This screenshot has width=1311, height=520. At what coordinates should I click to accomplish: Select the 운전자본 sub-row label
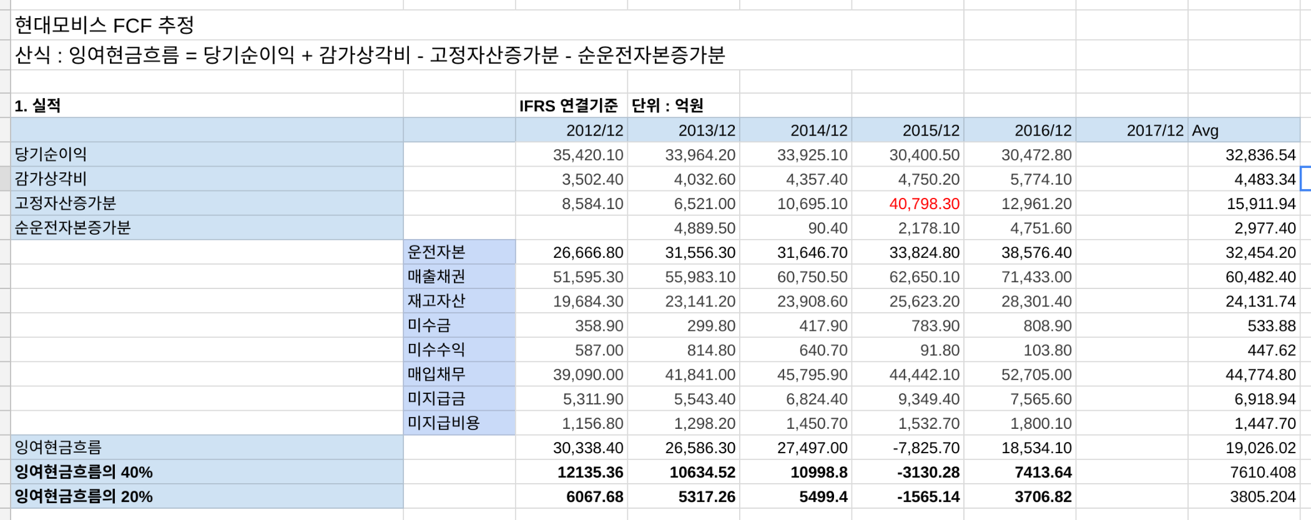pos(459,252)
